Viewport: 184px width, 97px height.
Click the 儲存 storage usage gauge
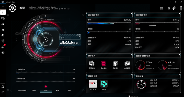click(x=163, y=65)
